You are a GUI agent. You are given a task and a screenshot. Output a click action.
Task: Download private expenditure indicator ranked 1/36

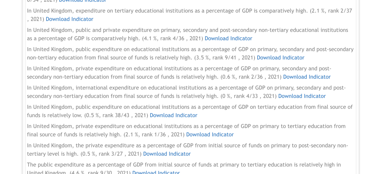[x=210, y=135]
